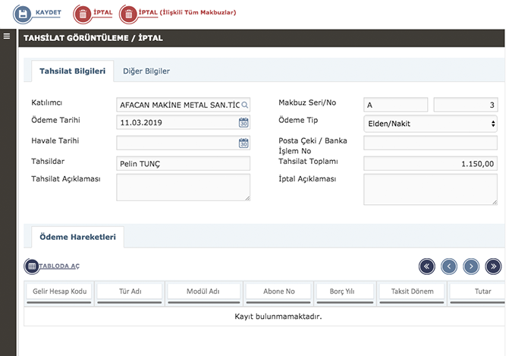Go to the next page of records
Image resolution: width=509 pixels, height=356 pixels.
(x=471, y=266)
